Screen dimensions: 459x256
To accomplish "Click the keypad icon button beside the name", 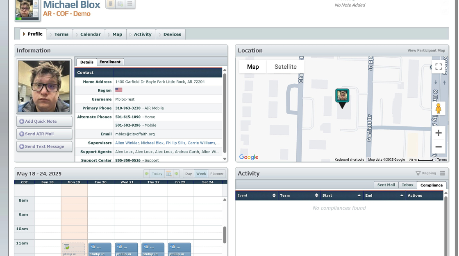I will [x=110, y=4].
